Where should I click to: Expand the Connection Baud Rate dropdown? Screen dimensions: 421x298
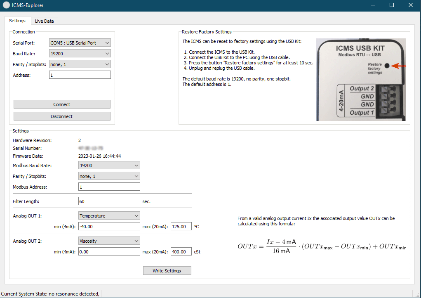tap(80, 54)
